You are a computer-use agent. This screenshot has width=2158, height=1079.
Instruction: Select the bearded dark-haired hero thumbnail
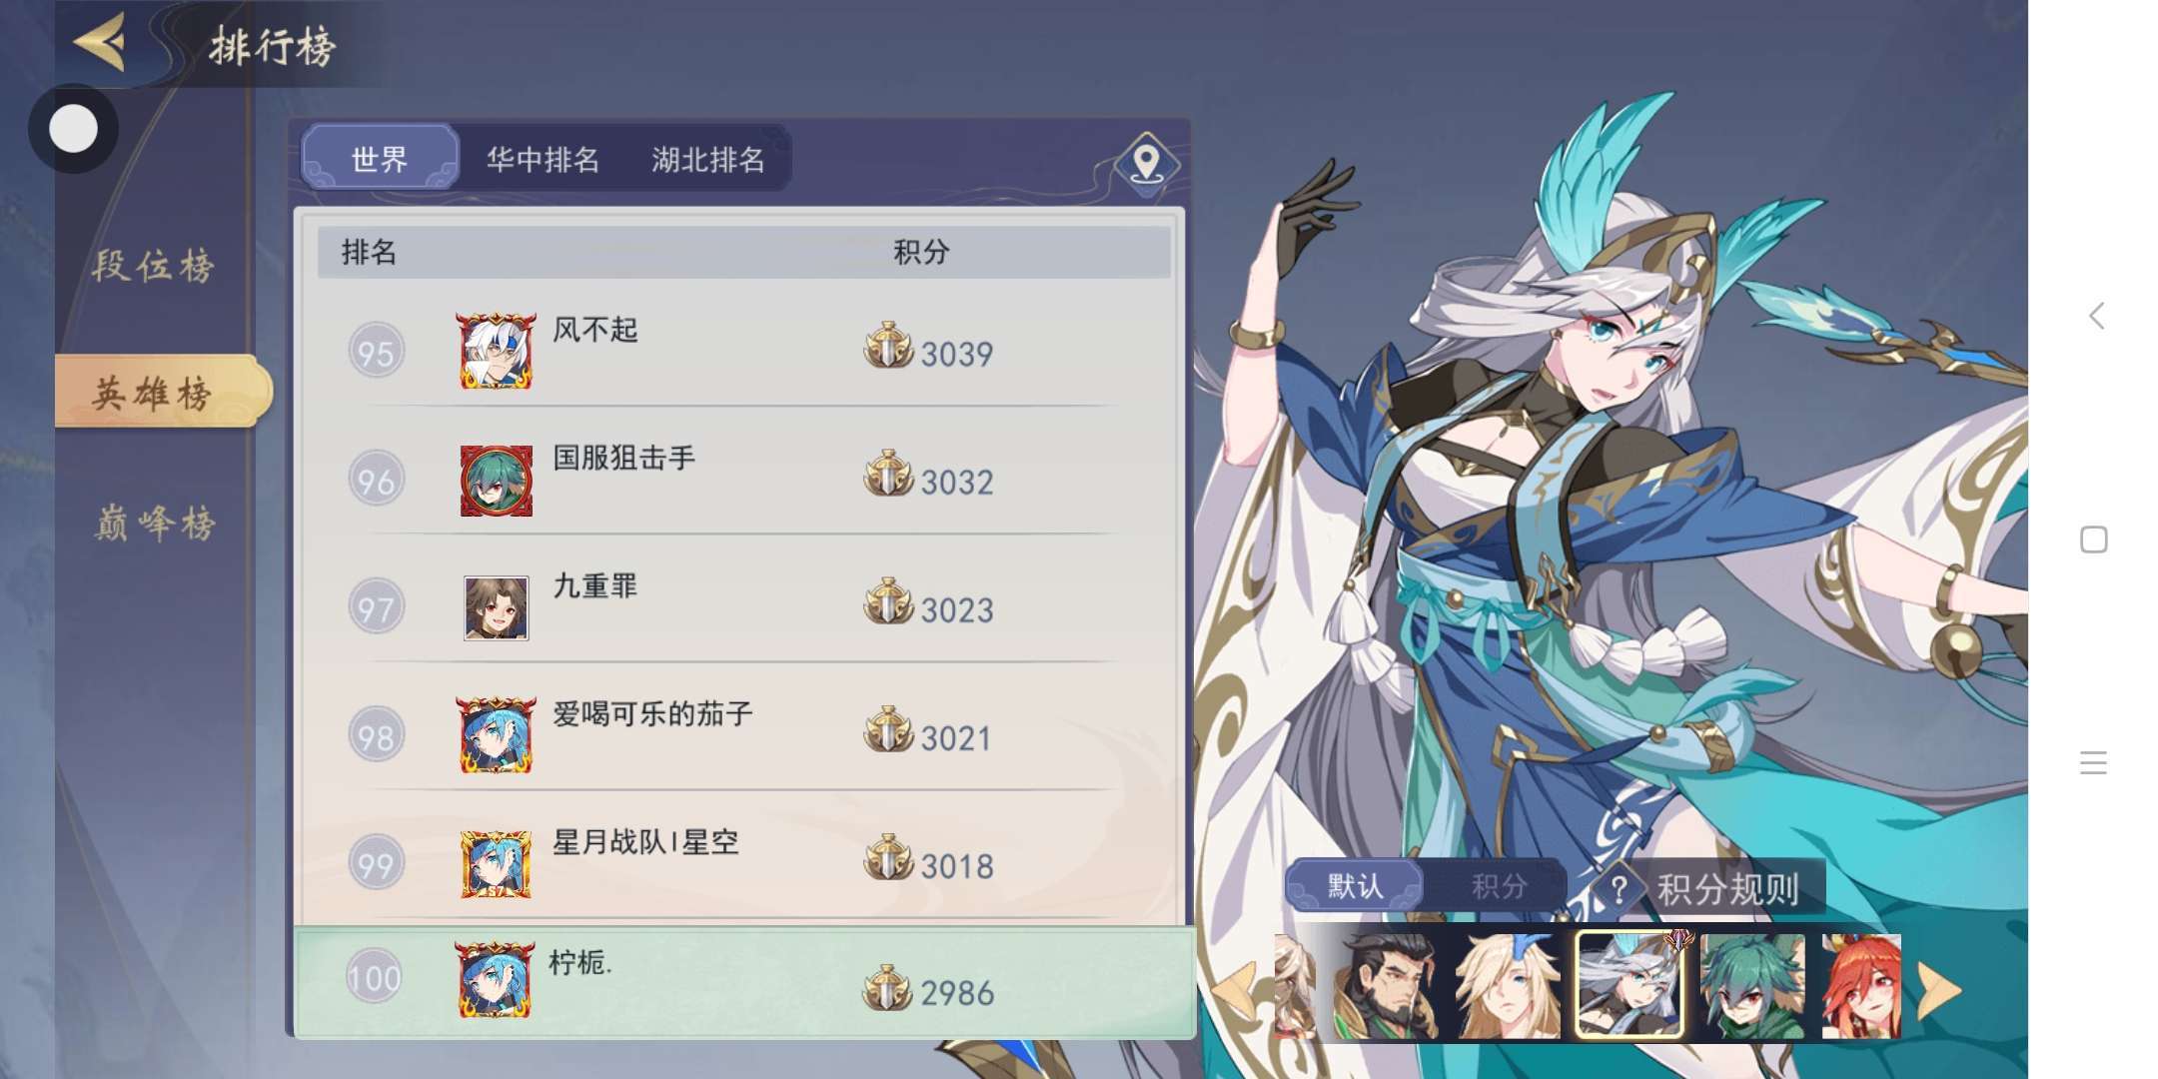point(1387,986)
